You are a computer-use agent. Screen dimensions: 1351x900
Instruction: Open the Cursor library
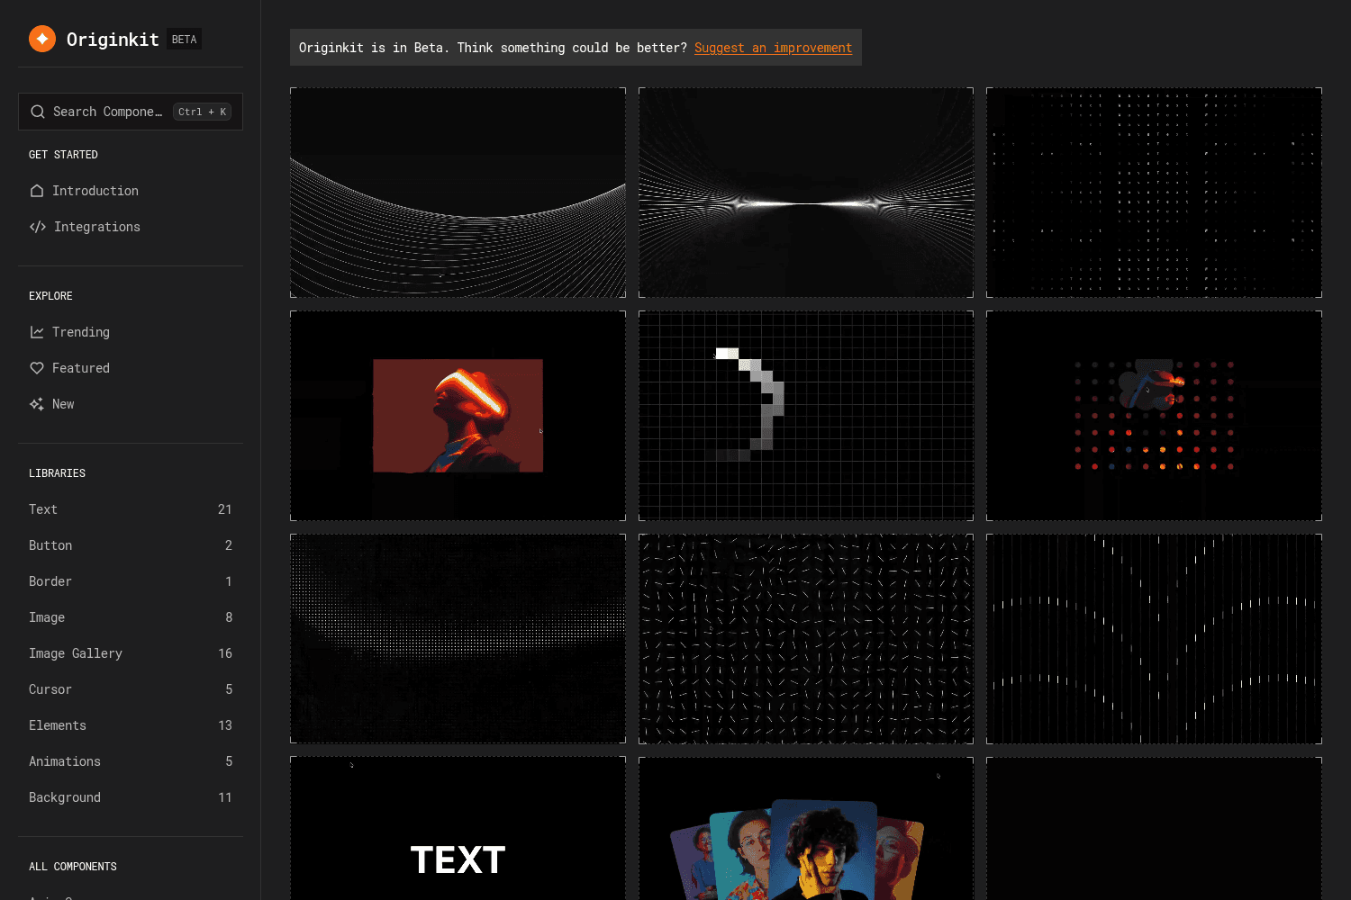131,689
